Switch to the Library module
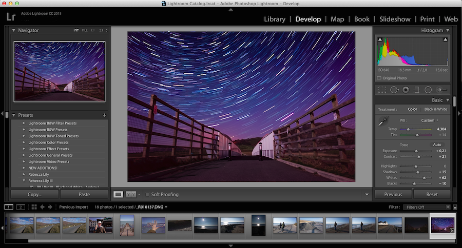 pyautogui.click(x=275, y=19)
